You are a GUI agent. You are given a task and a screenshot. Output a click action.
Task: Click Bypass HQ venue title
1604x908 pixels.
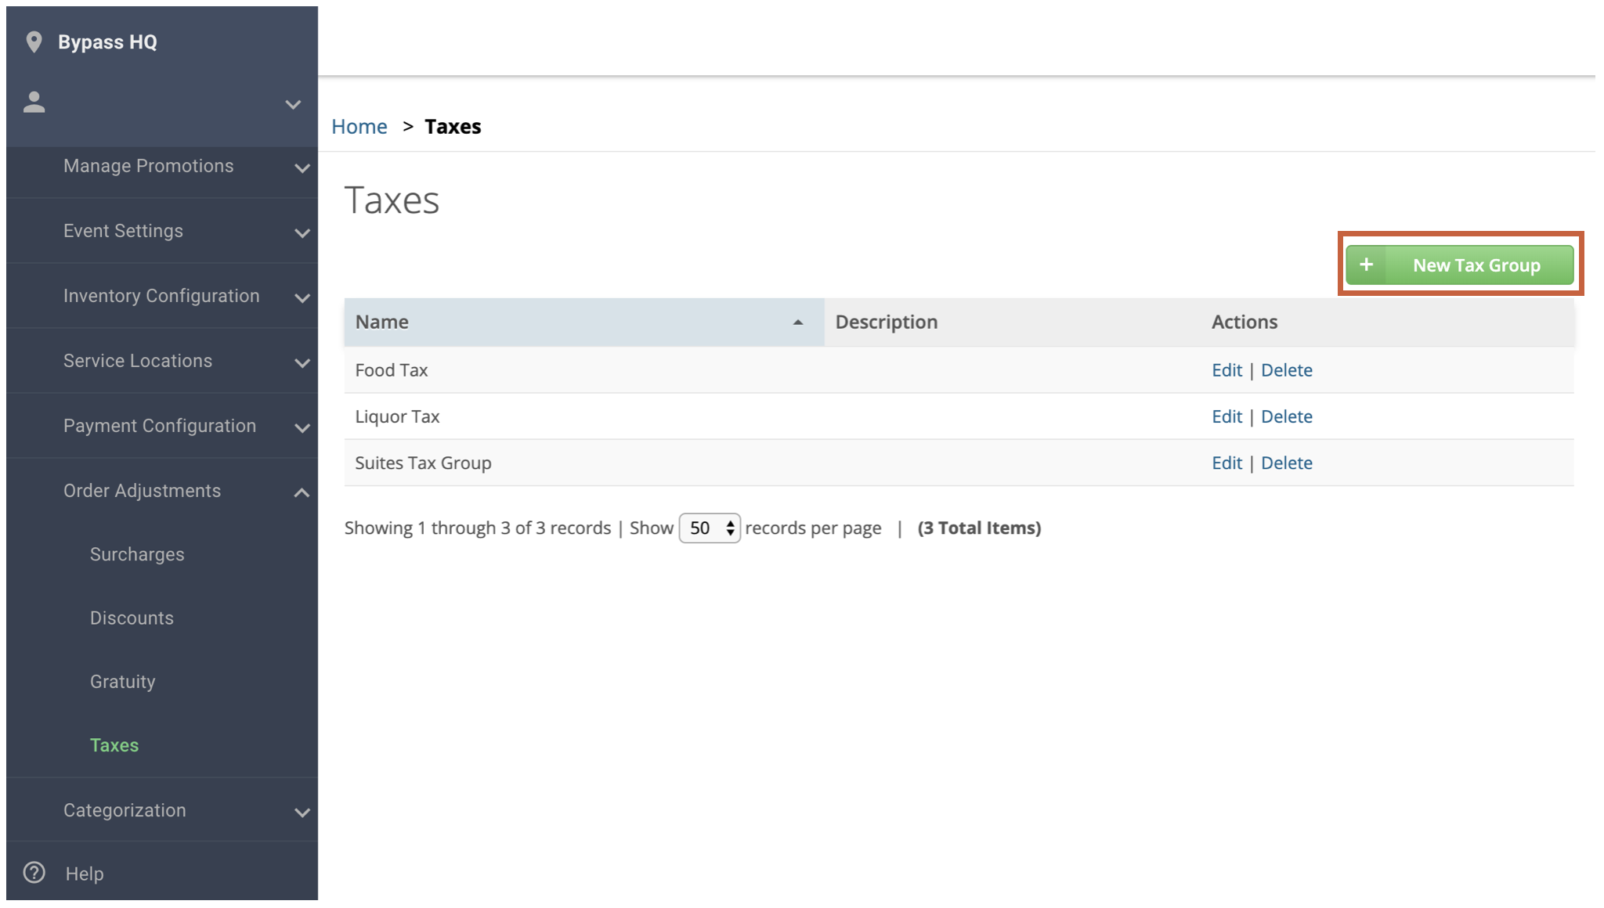click(107, 42)
